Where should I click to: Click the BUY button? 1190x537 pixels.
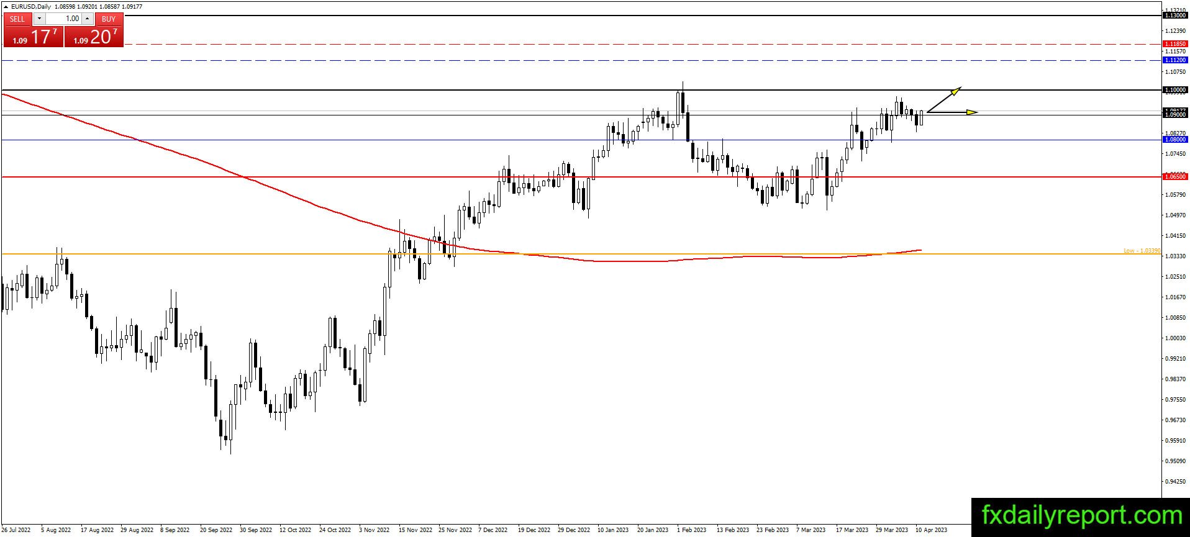pos(109,19)
